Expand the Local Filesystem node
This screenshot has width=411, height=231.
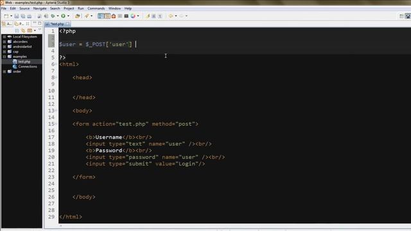4,37
